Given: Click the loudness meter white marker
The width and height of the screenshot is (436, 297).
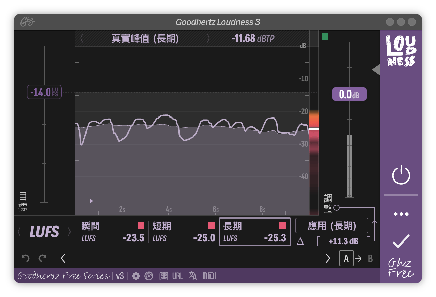Looking at the screenshot, I should click(314, 129).
